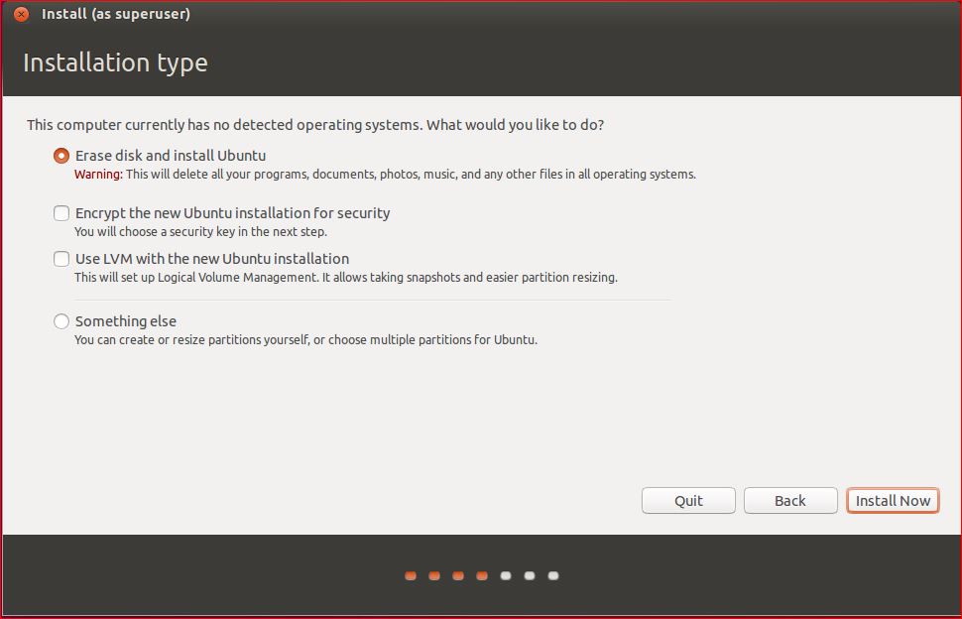Enable encryption for the new Ubuntu installation
Viewport: 962px width, 619px height.
[60, 212]
